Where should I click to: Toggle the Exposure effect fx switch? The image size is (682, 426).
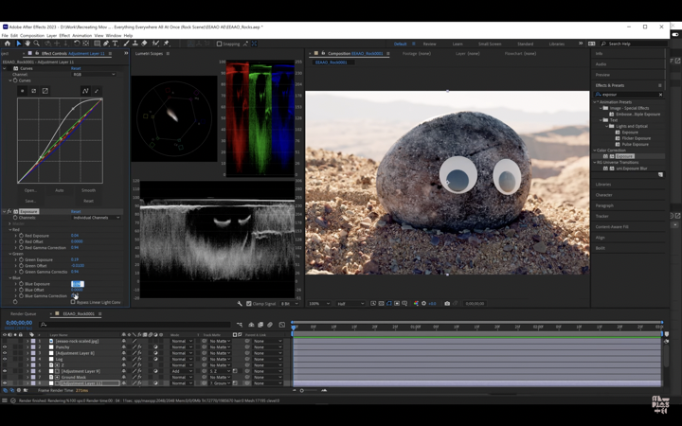[9, 212]
